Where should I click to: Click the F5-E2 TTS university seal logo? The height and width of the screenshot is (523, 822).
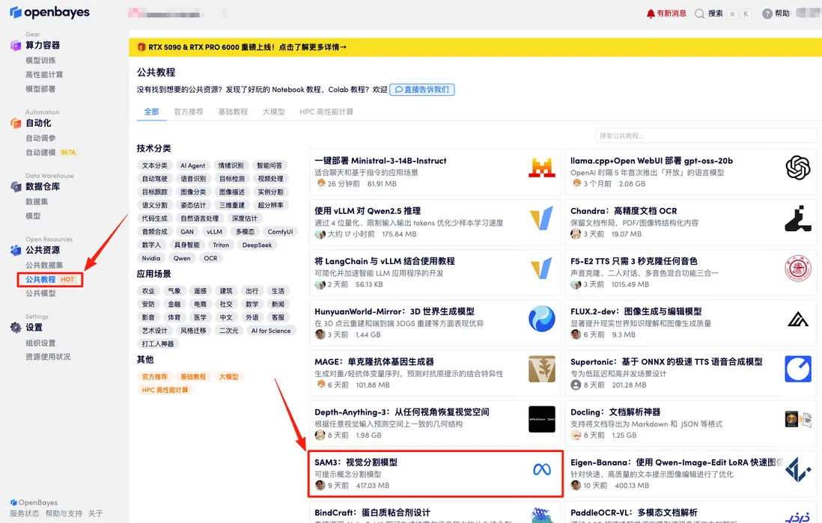pyautogui.click(x=798, y=269)
